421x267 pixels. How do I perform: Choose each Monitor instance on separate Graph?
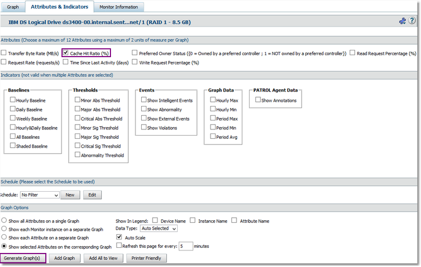coord(4,229)
